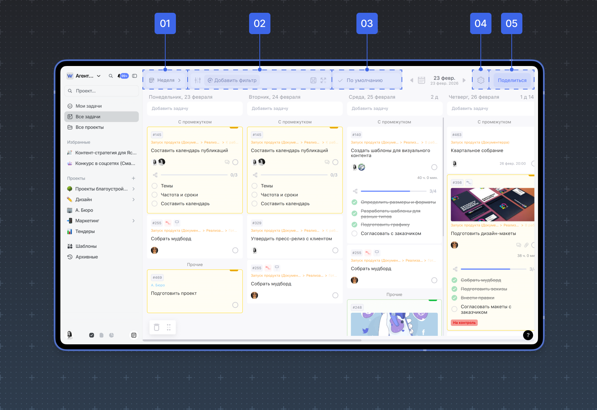
Task: Select 'Все проекты' in sidebar
Action: 90,127
